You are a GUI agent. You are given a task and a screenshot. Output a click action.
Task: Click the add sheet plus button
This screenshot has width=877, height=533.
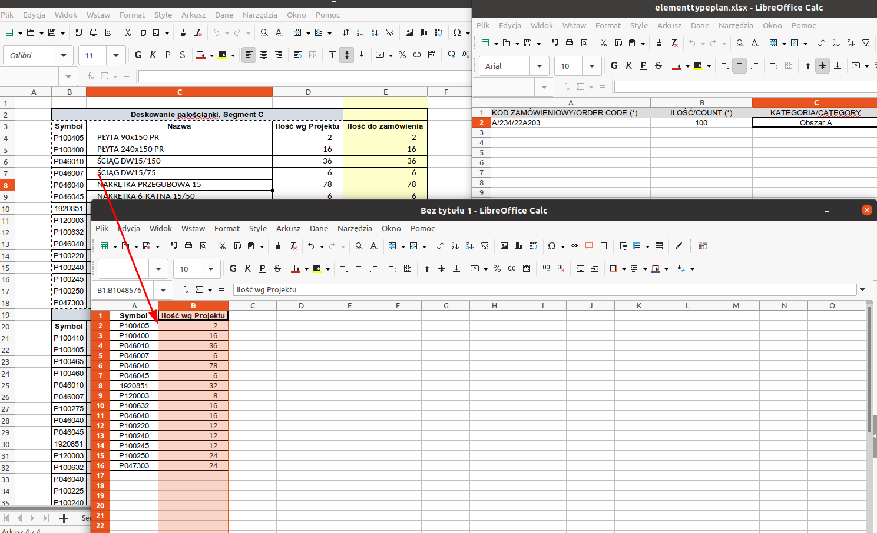[x=64, y=518]
